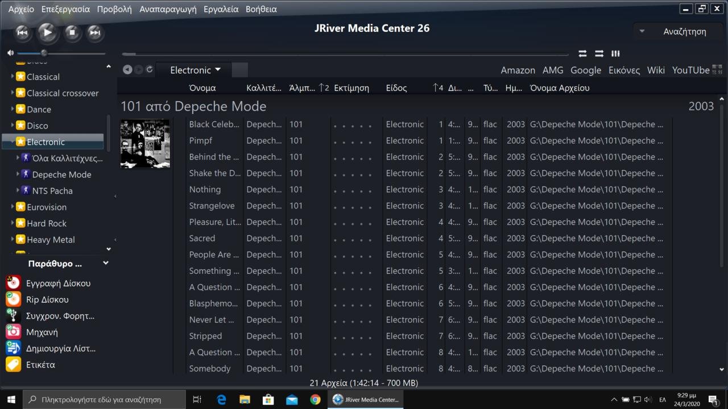Click the refresh view icon
The width and height of the screenshot is (728, 409).
[x=150, y=69]
